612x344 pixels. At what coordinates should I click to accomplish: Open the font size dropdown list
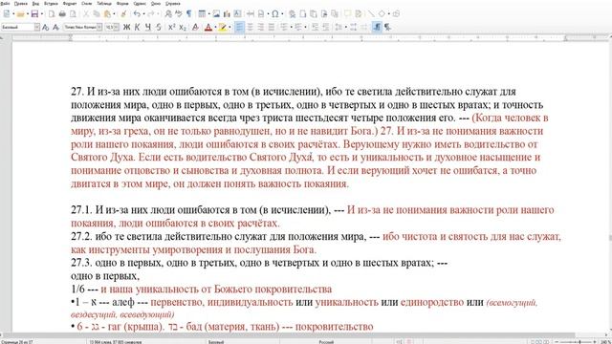point(117,28)
